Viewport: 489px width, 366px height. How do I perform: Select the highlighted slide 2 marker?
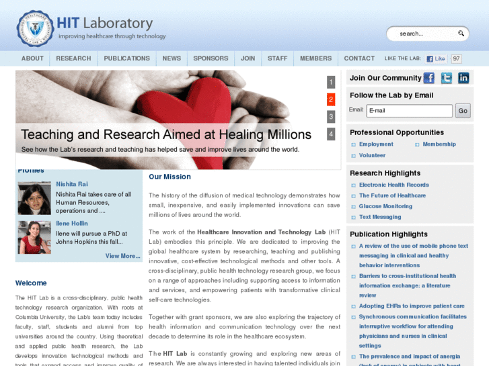331,99
